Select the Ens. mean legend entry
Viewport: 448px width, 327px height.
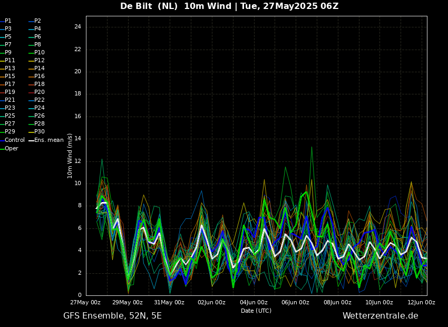coord(48,140)
